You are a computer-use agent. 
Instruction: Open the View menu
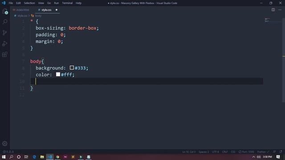click(41, 3)
